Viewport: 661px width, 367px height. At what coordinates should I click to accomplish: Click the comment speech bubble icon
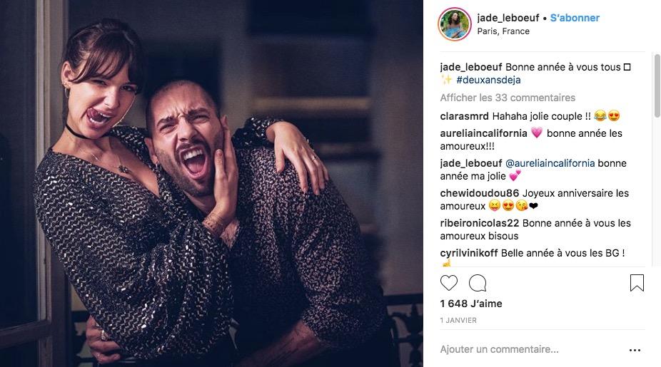click(x=478, y=283)
